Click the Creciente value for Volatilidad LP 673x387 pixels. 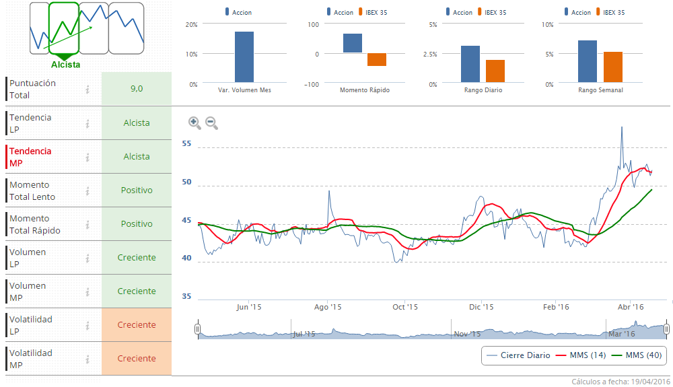click(137, 325)
